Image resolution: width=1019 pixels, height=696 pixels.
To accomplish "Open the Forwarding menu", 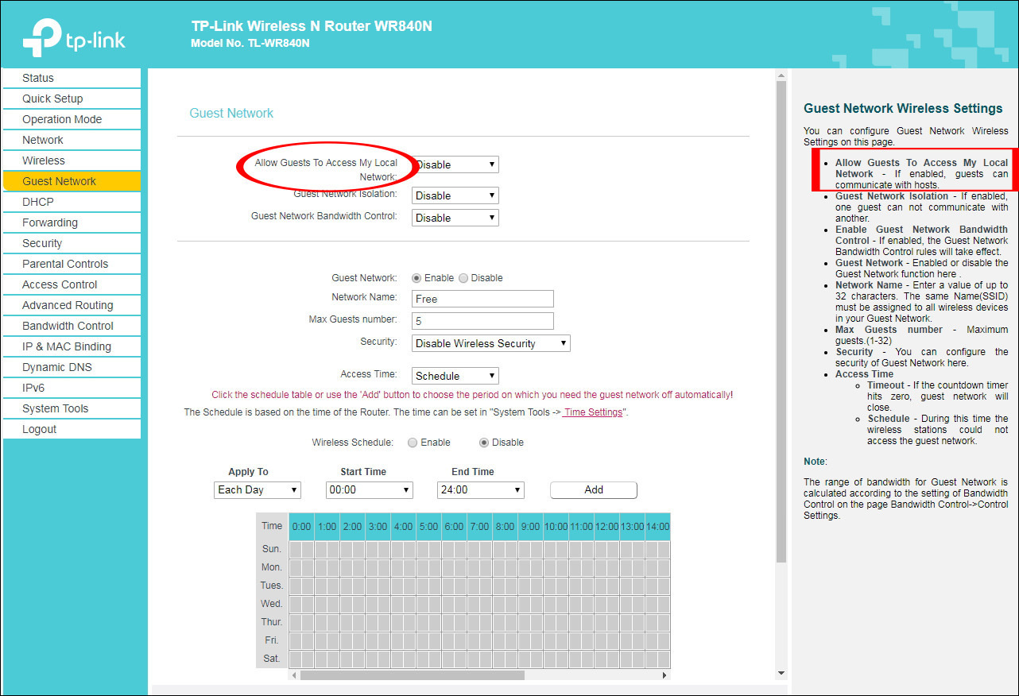I will pos(72,222).
